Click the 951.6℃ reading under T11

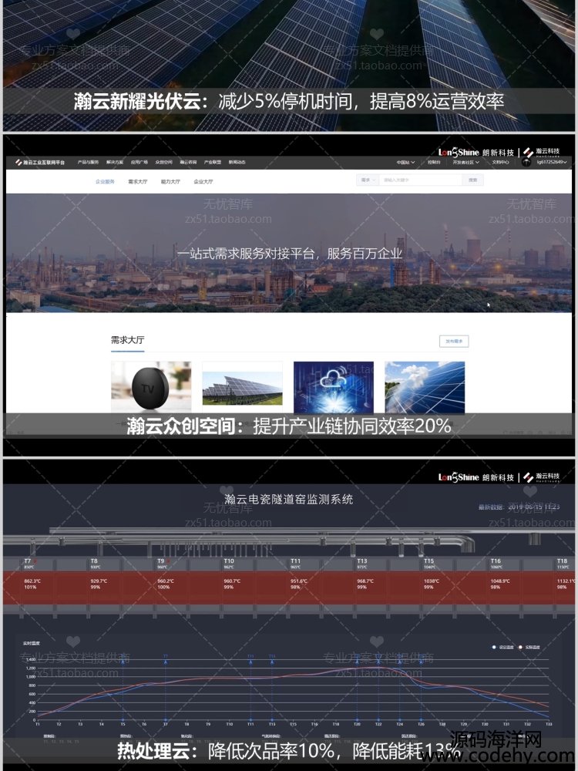click(x=299, y=581)
